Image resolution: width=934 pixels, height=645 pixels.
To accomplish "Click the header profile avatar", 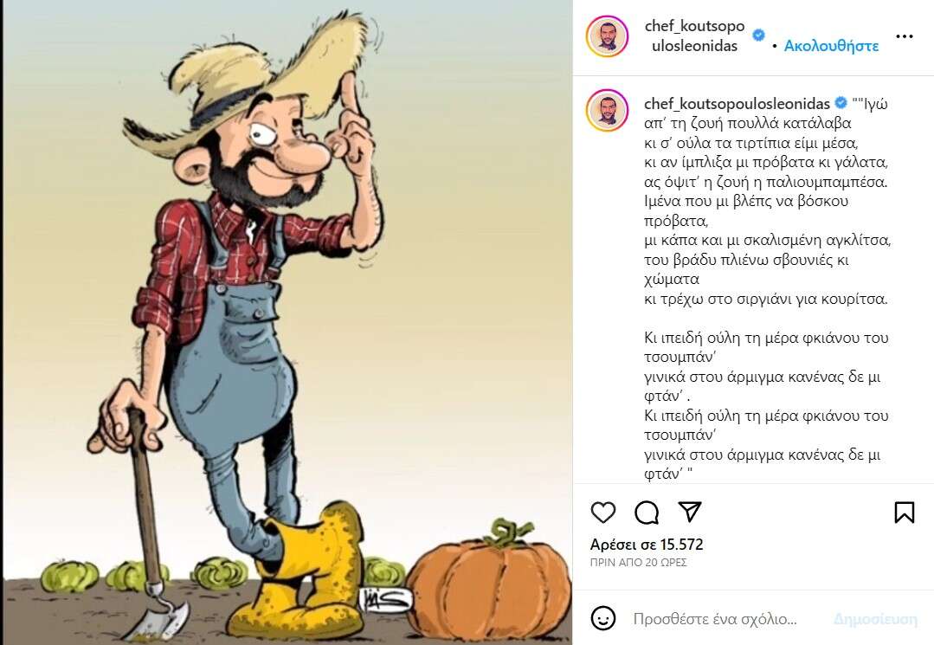I will pyautogui.click(x=607, y=36).
